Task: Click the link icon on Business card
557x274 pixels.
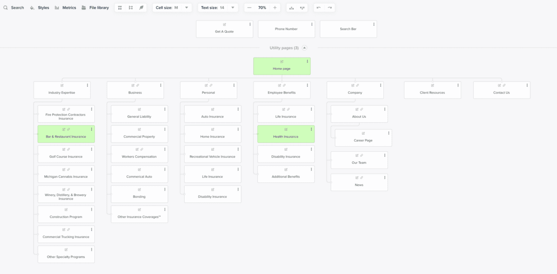Action: point(137,86)
